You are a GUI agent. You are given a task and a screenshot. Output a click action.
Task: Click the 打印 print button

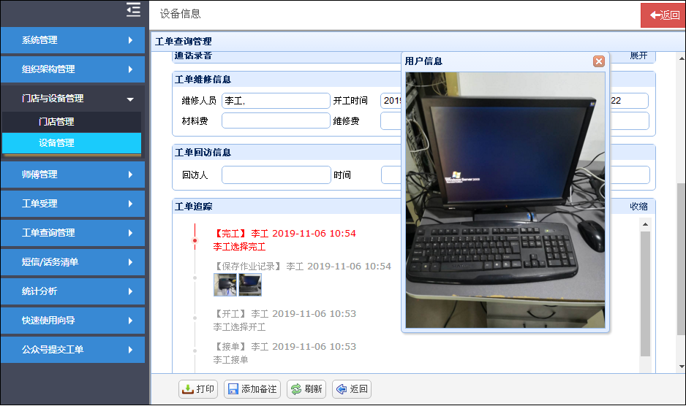(198, 389)
